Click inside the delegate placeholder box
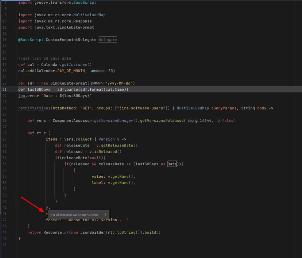The width and height of the screenshot is (302, 258). click(x=108, y=40)
